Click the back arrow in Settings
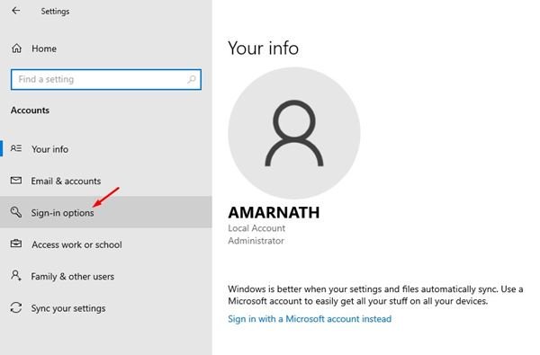The width and height of the screenshot is (540, 355). point(16,11)
